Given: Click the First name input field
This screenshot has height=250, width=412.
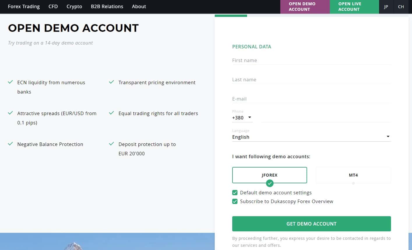Looking at the screenshot, I should [311, 60].
